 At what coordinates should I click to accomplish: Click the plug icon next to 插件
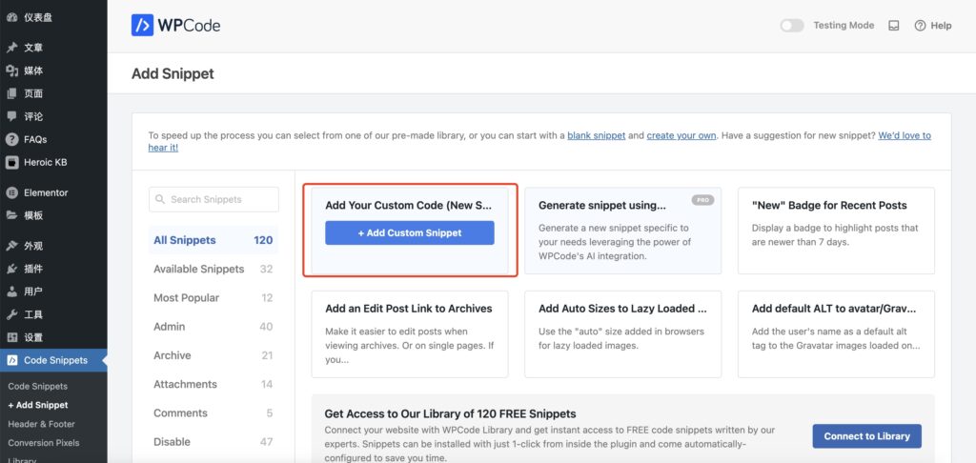[11, 269]
